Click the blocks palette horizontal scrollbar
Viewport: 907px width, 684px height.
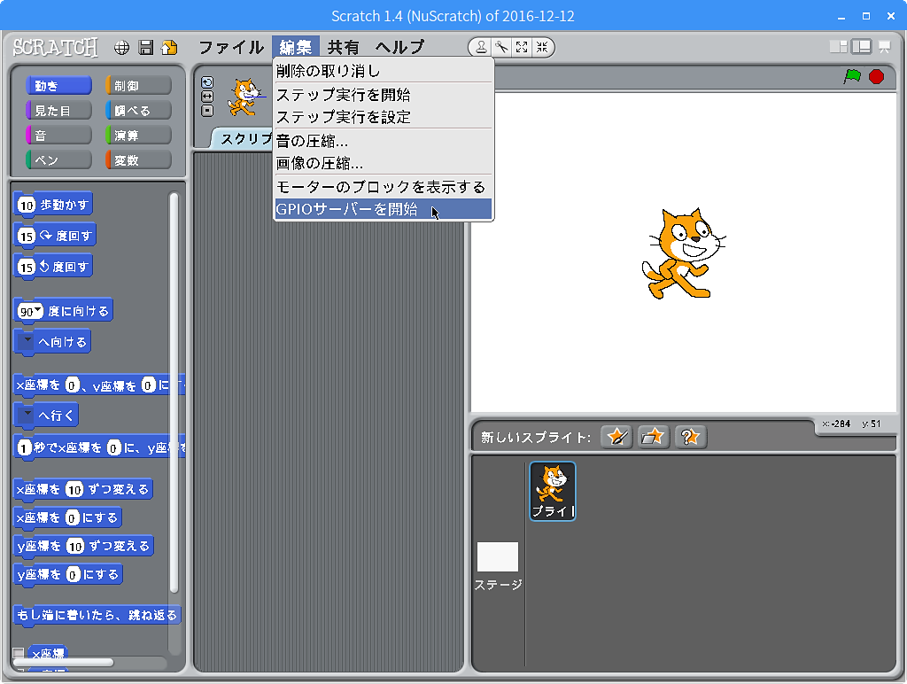[x=64, y=662]
